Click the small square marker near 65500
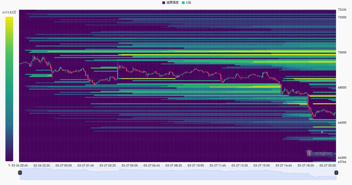The height and width of the screenshot is (185, 352). tap(322, 132)
